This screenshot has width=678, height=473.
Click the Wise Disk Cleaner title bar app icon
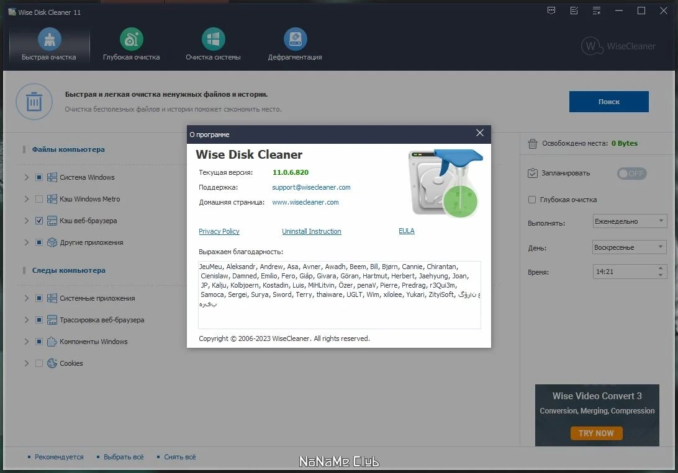tap(12, 12)
